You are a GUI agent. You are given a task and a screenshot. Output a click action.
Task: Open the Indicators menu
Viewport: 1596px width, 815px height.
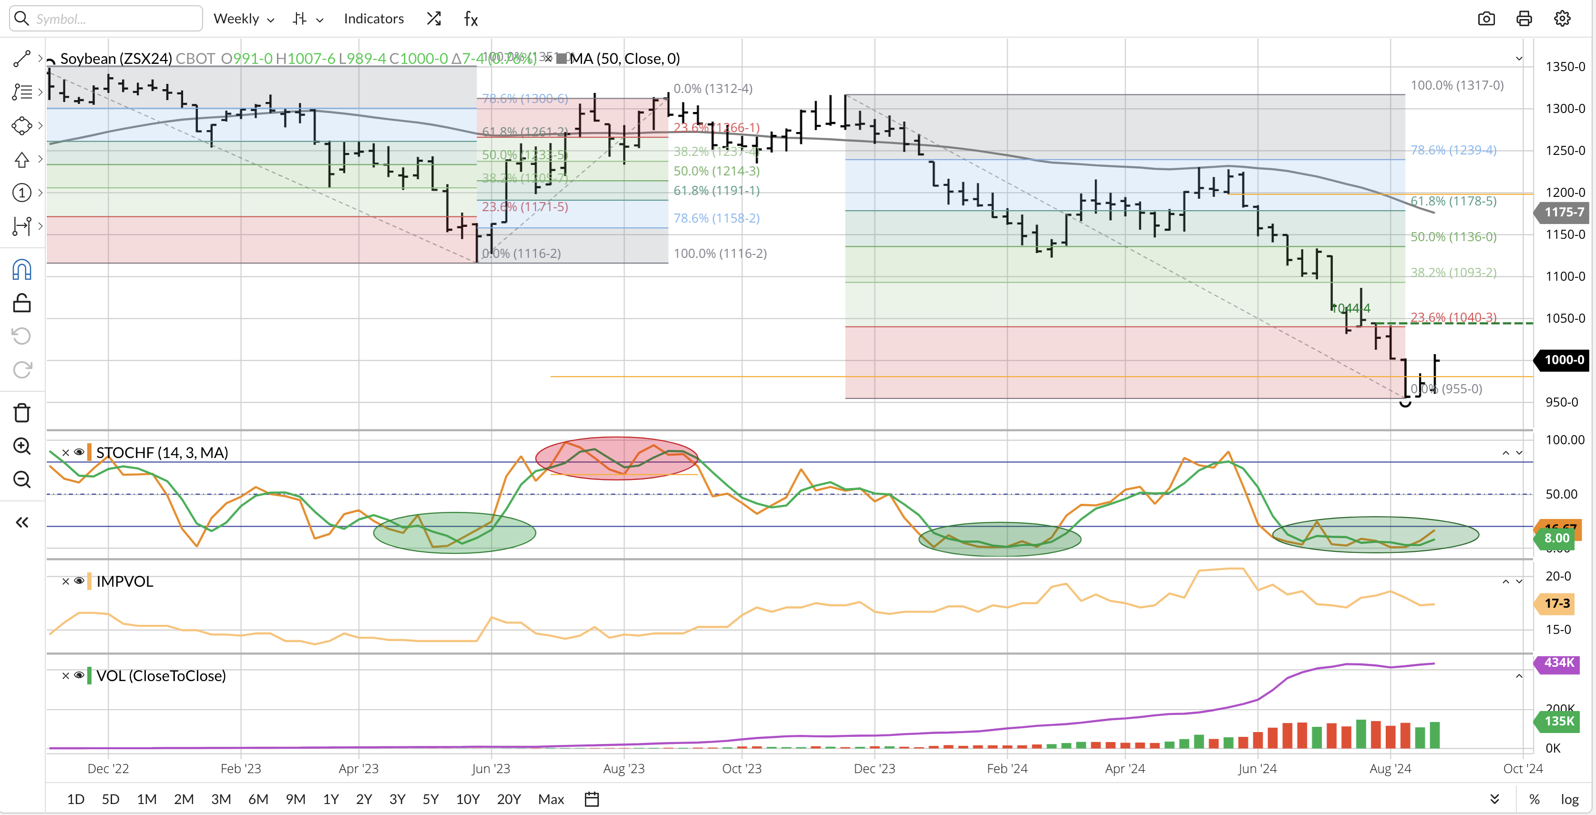(374, 19)
